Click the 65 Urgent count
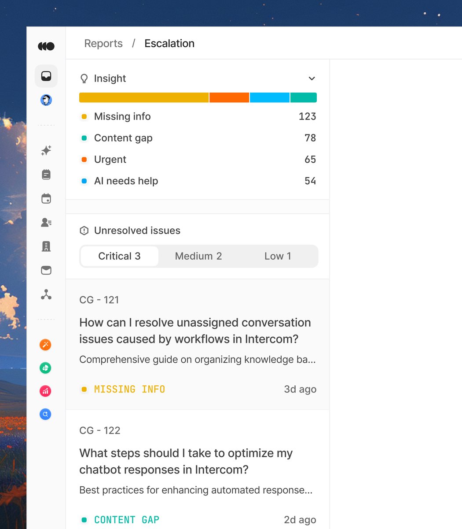This screenshot has height=529, width=462. click(310, 160)
